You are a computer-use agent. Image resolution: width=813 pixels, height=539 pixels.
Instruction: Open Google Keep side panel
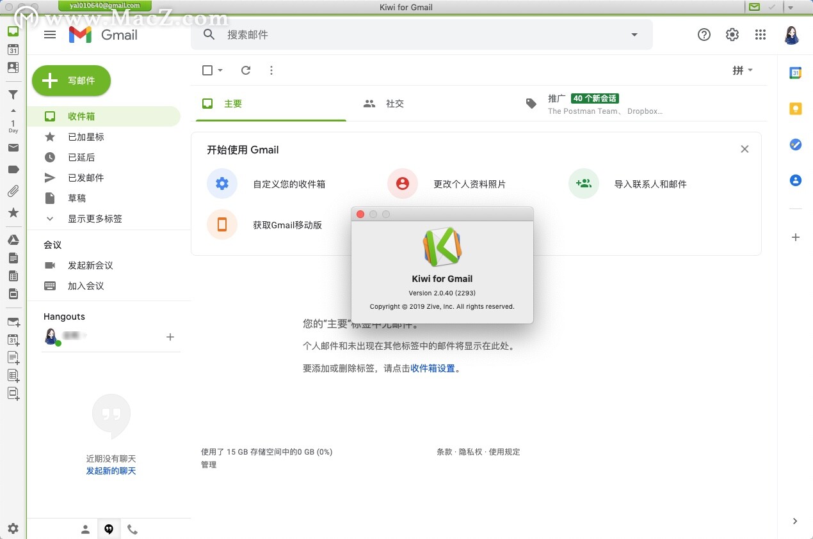(795, 109)
